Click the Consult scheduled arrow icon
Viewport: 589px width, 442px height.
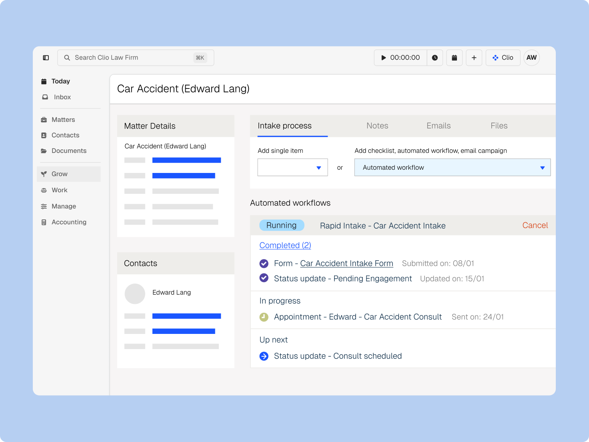[264, 356]
